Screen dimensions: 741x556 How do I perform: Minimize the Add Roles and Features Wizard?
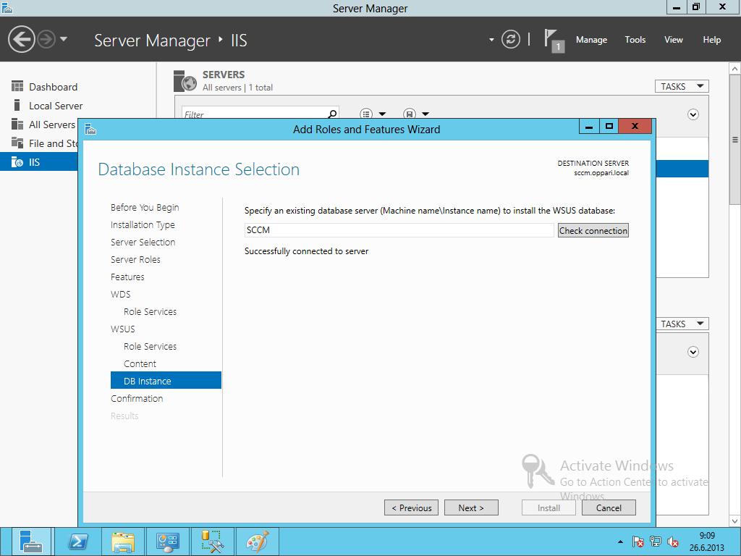pyautogui.click(x=589, y=126)
